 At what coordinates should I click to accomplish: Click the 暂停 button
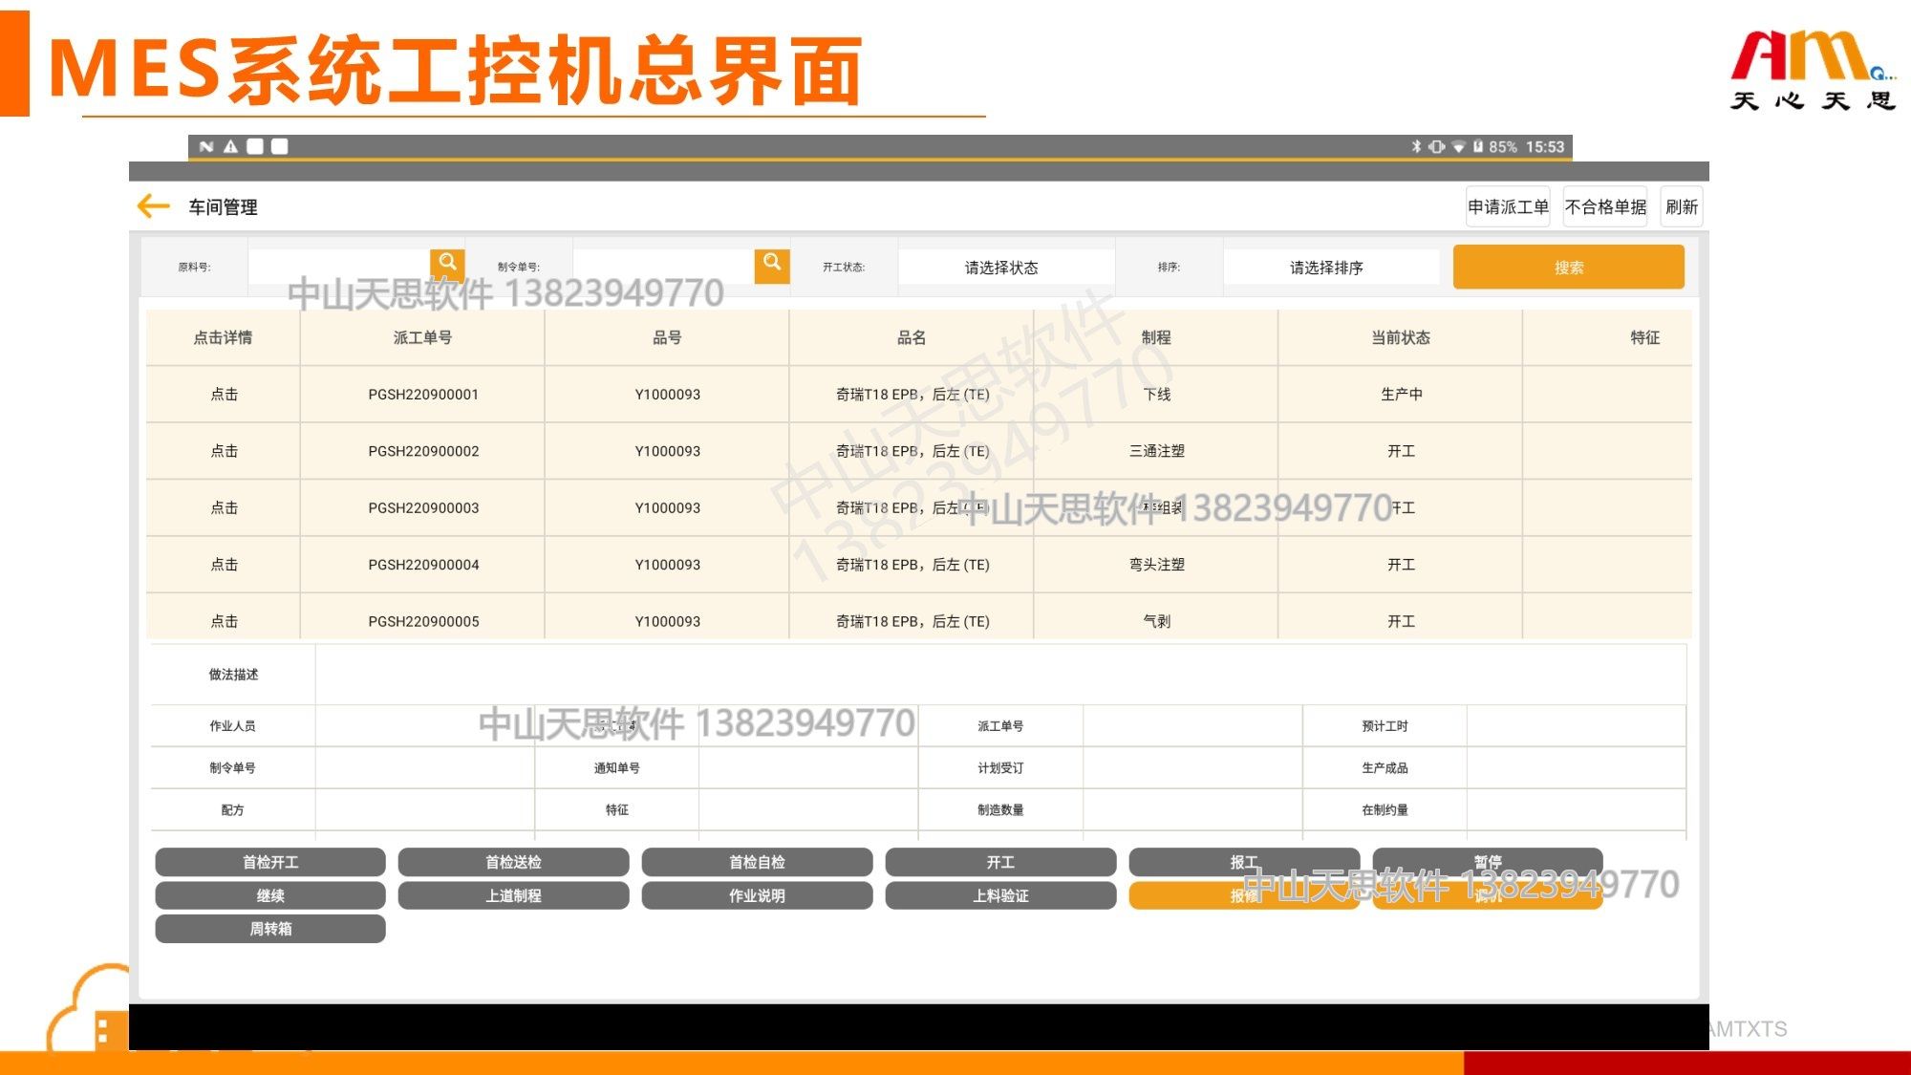(x=1488, y=862)
